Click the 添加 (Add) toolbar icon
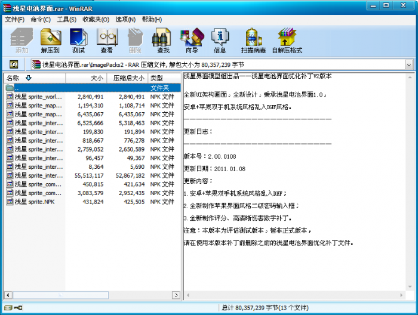Viewport: 418px width, 315px height. (x=21, y=41)
